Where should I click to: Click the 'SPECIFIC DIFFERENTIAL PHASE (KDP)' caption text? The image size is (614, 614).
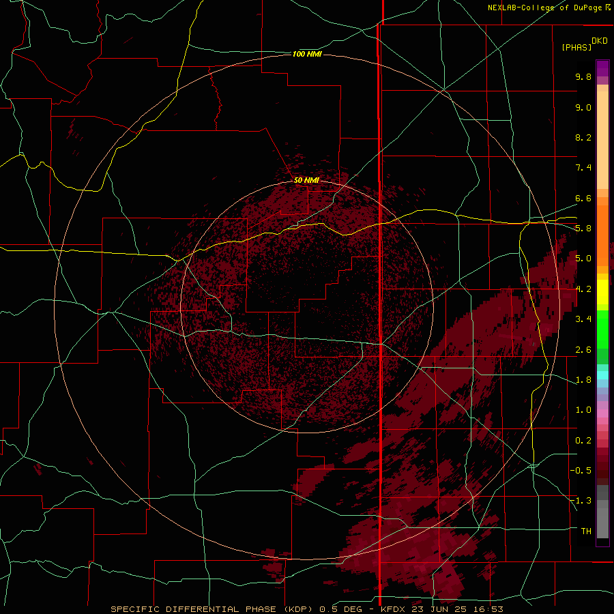(211, 609)
